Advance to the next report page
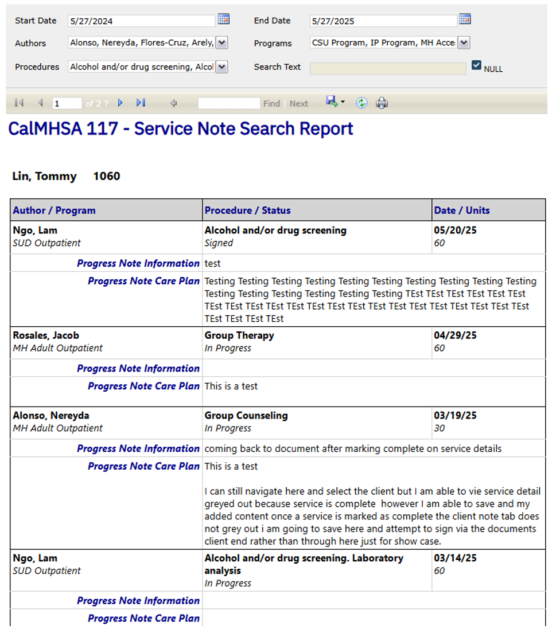 click(x=120, y=103)
